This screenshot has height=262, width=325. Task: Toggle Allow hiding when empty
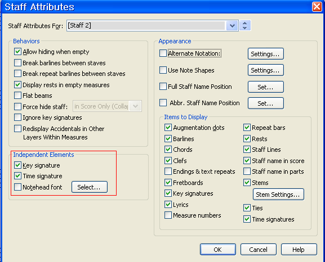pyautogui.click(x=17, y=52)
